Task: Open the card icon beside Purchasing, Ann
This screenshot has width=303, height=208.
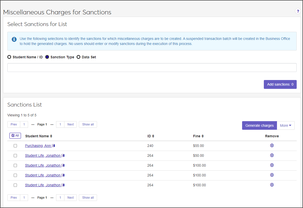Action: pyautogui.click(x=53, y=146)
